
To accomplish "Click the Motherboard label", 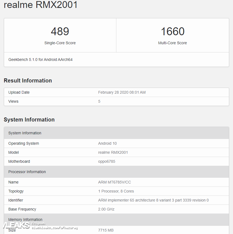I will coord(19,161).
